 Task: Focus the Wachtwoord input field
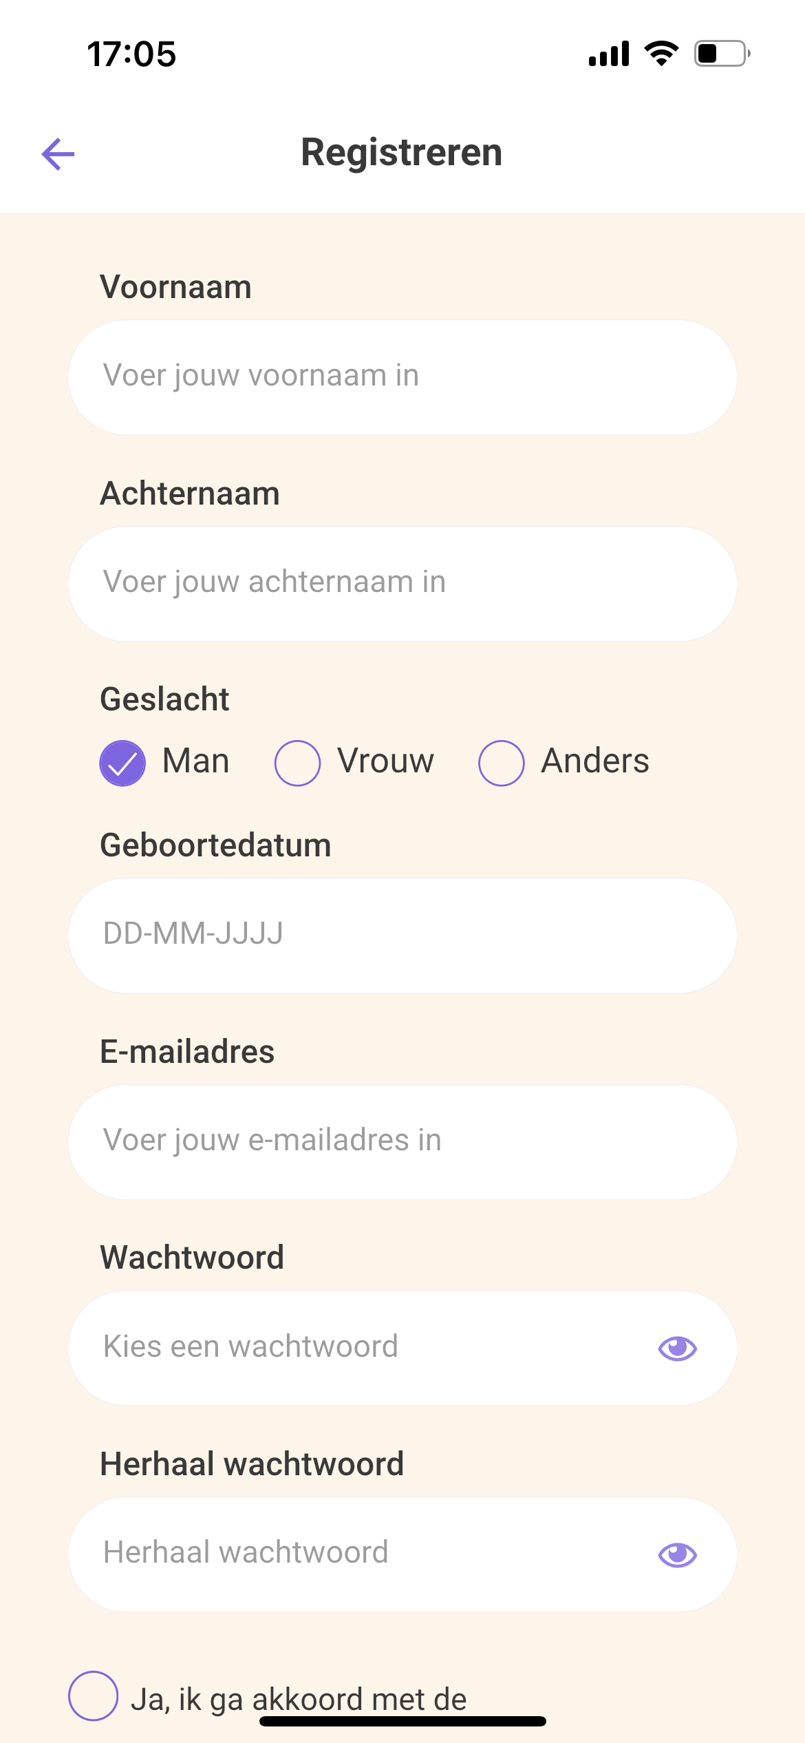[x=358, y=1348]
